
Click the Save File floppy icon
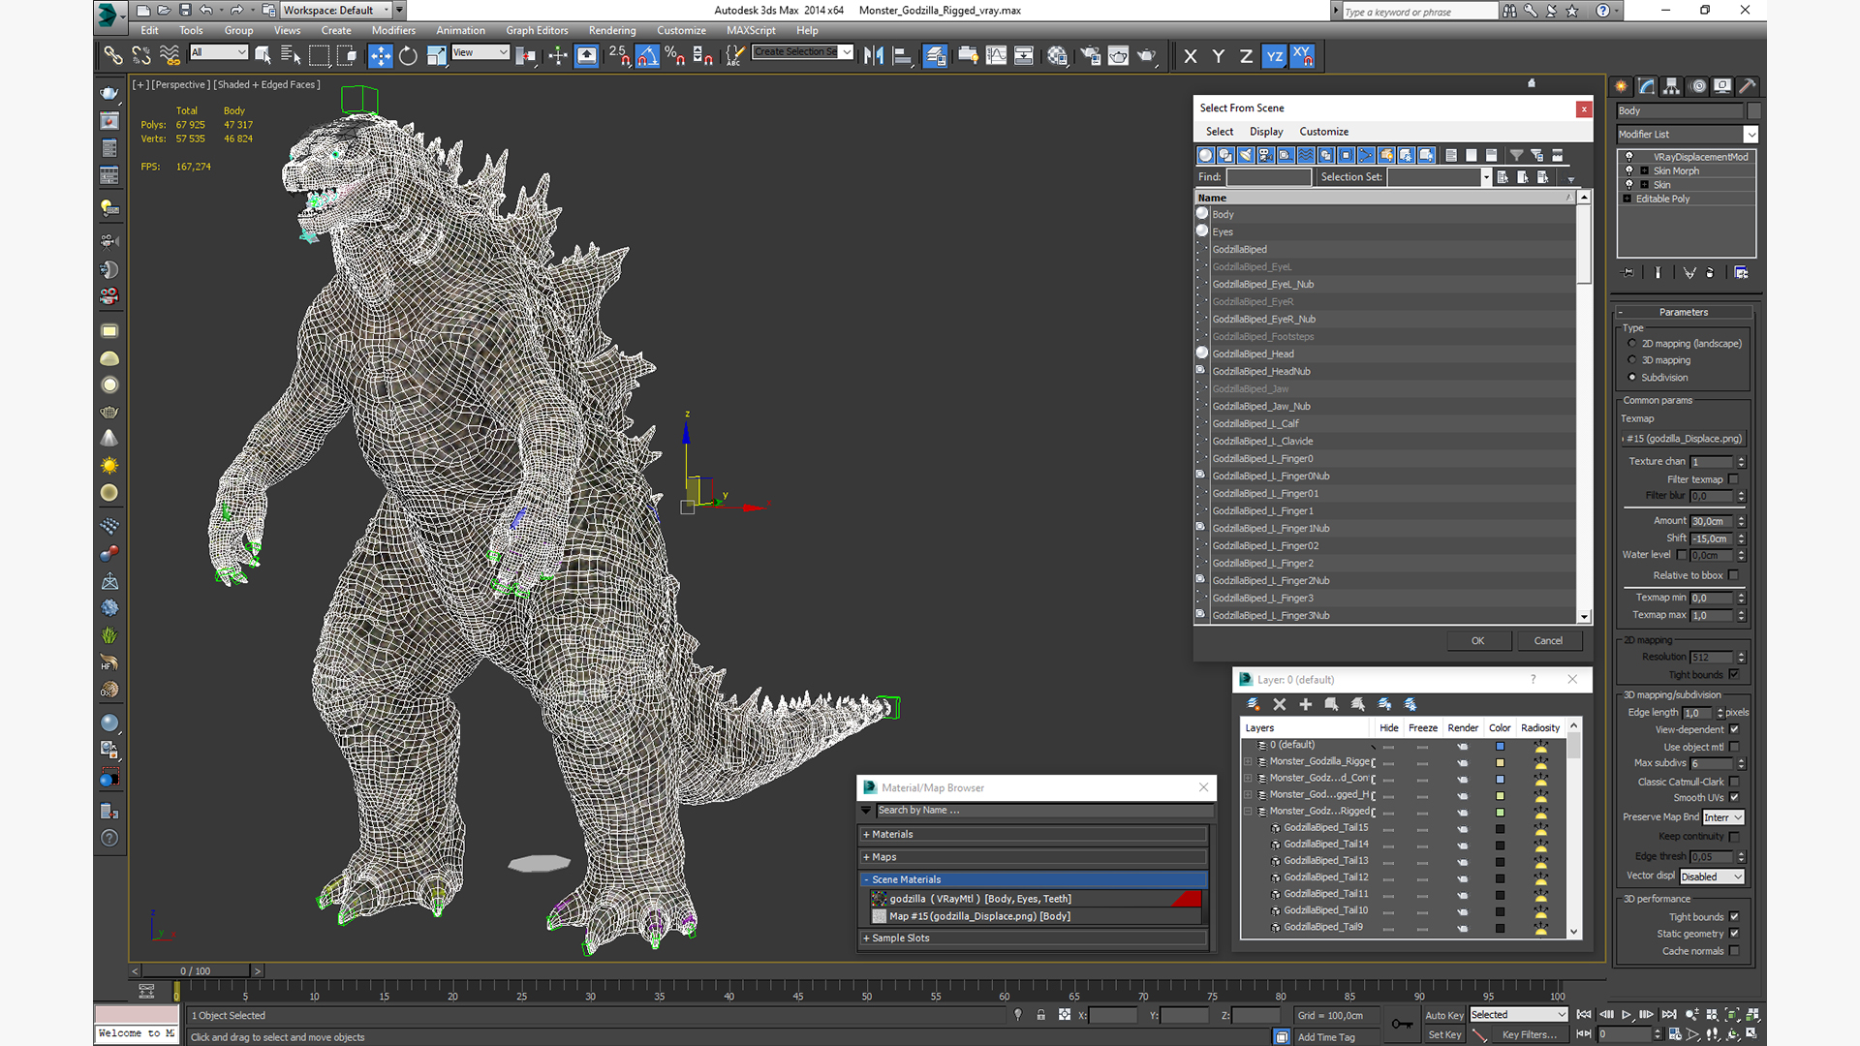(x=184, y=11)
